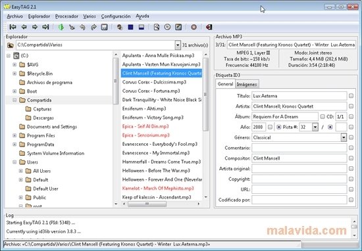This screenshot has height=251, width=362.
Task: Click the C: drive icon in tree
Action: pyautogui.click(x=16, y=56)
